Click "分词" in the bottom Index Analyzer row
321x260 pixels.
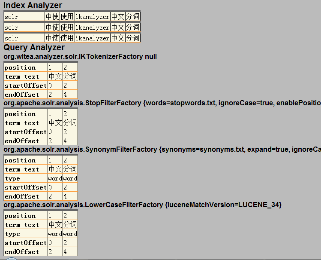133,38
